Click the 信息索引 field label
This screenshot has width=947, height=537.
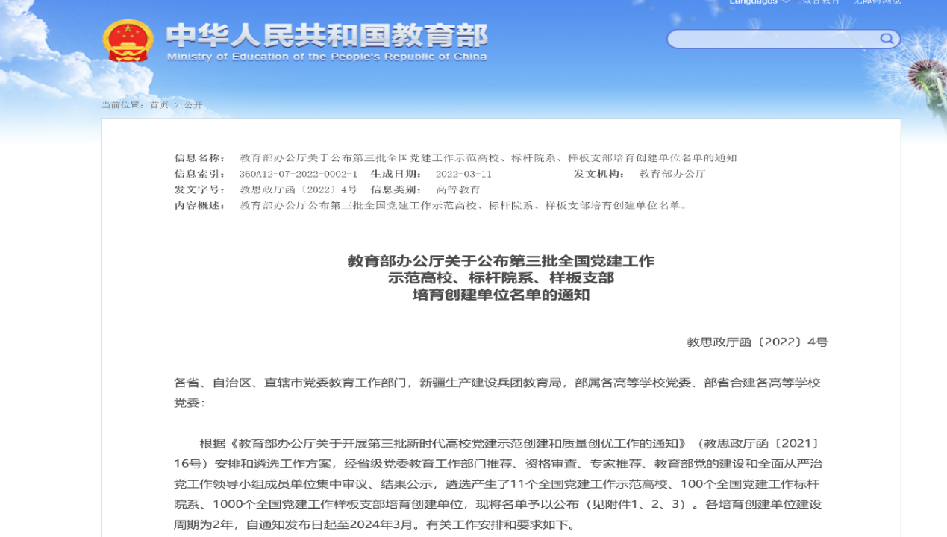(199, 174)
